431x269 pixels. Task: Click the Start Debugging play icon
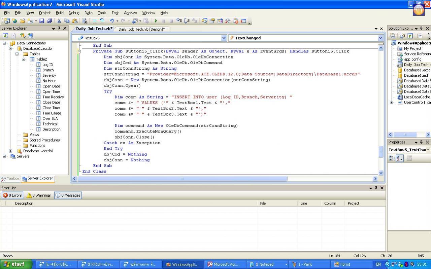(156, 21)
